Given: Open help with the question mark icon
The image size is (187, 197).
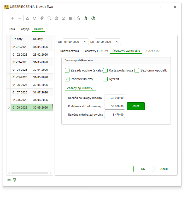Looking at the screenshot, I should pyautogui.click(x=93, y=18).
